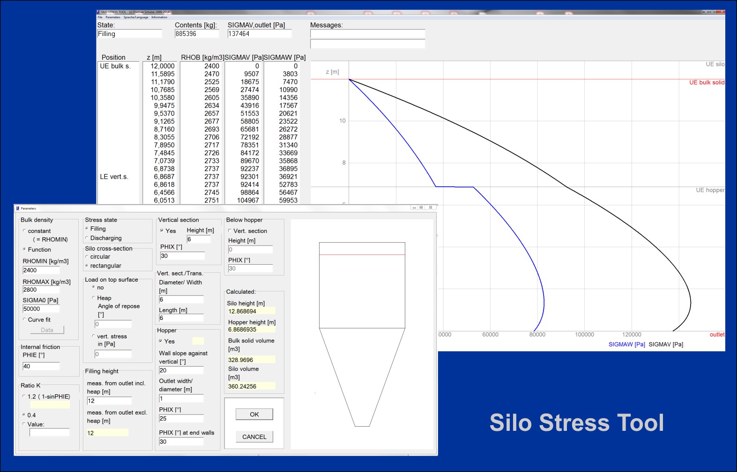This screenshot has height=472, width=737.
Task: Edit the RHOMIN field showing 2400
Action: tap(41, 270)
